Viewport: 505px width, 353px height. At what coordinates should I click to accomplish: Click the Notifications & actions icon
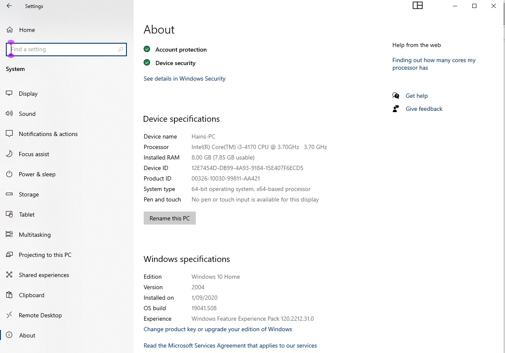pyautogui.click(x=9, y=134)
